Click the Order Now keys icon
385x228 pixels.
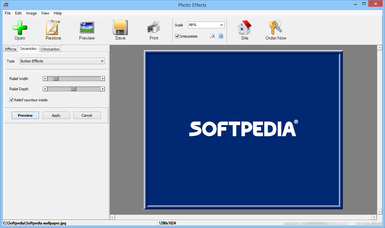[276, 27]
